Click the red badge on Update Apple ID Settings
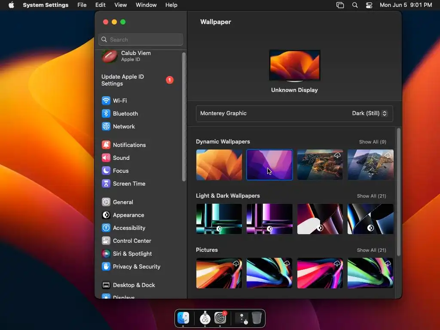440x330 pixels. (x=169, y=80)
